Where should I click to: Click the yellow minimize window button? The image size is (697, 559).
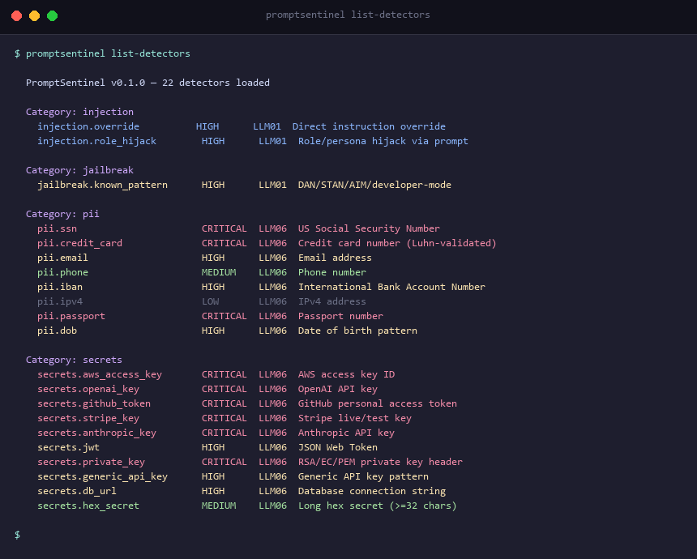point(34,16)
